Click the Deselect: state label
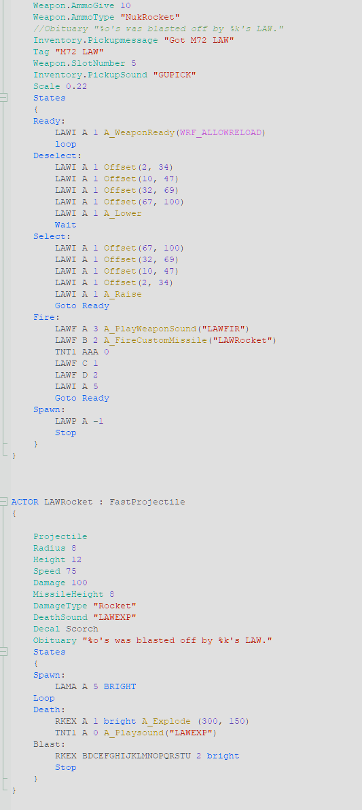The width and height of the screenshot is (362, 810). 57,155
